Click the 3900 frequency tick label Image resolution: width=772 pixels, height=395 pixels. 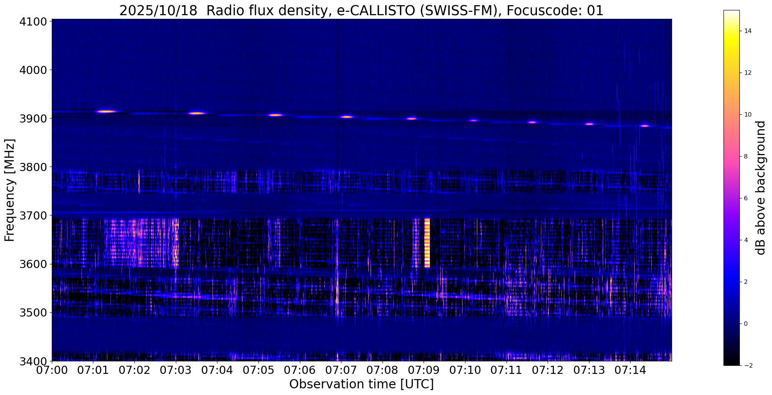pos(33,118)
